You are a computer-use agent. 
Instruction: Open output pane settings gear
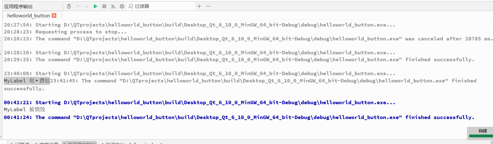pos(122,6)
